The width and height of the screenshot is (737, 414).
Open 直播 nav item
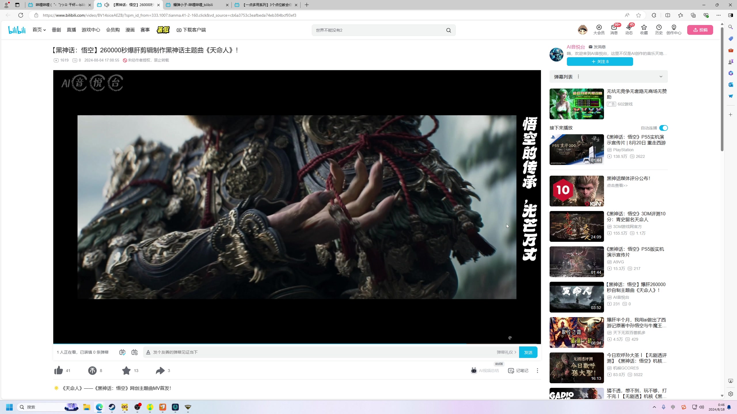point(71,30)
